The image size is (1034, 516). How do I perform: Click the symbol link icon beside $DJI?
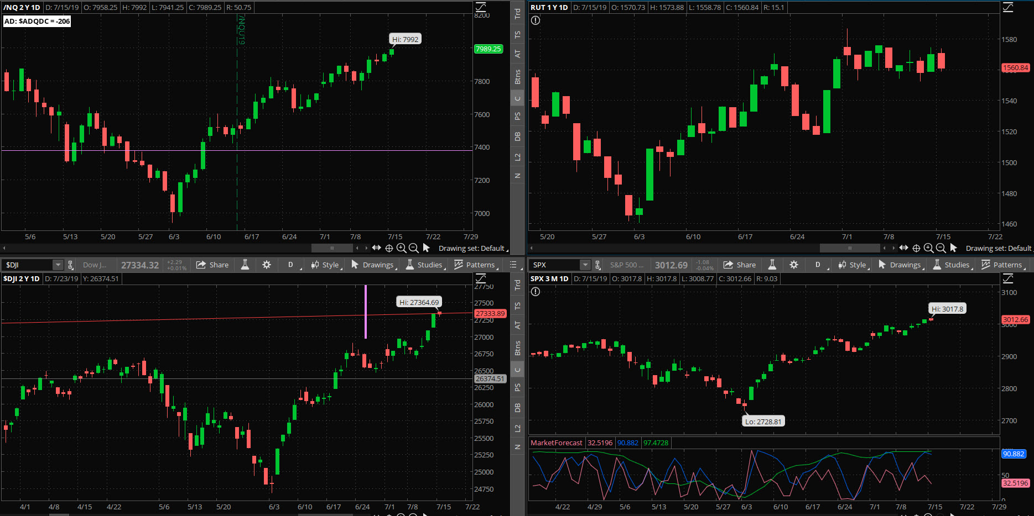(x=70, y=265)
